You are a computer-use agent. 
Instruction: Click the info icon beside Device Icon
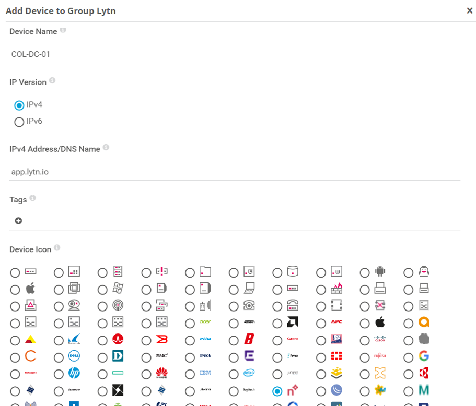[57, 248]
